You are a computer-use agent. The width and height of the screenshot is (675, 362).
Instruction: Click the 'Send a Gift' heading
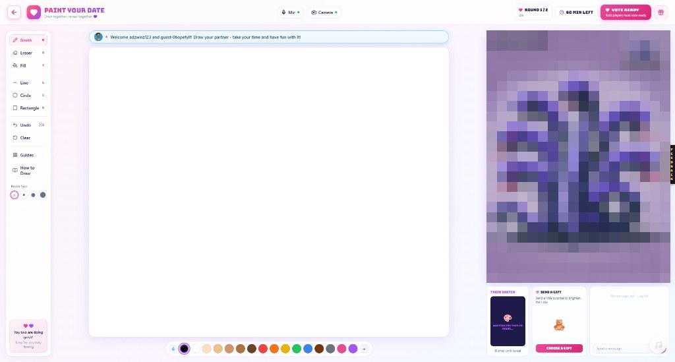point(550,292)
